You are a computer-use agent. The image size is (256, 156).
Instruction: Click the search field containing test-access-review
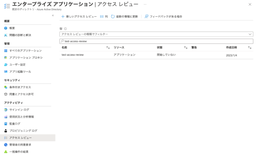[156, 41]
